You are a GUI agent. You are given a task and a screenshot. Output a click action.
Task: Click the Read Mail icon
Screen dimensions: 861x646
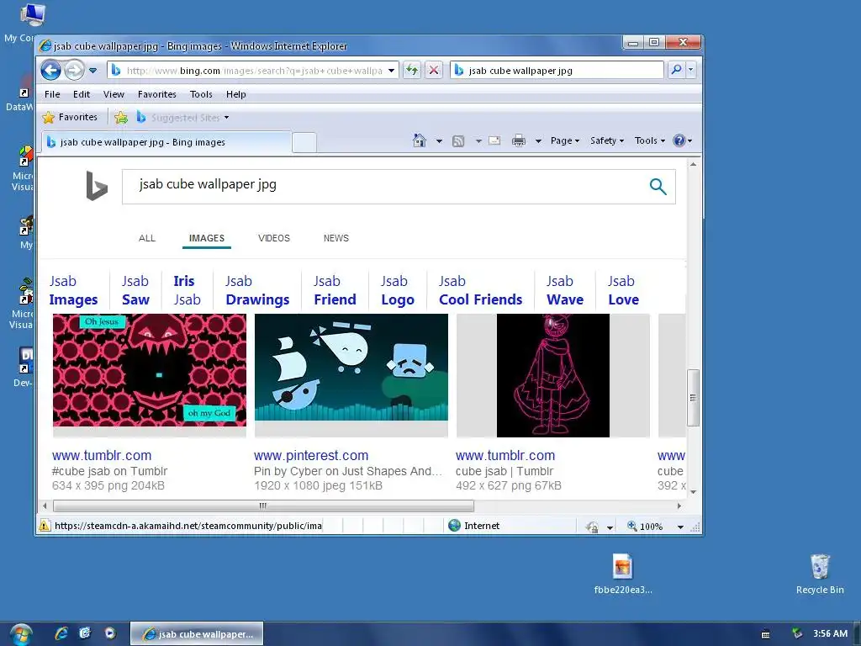[x=494, y=140]
